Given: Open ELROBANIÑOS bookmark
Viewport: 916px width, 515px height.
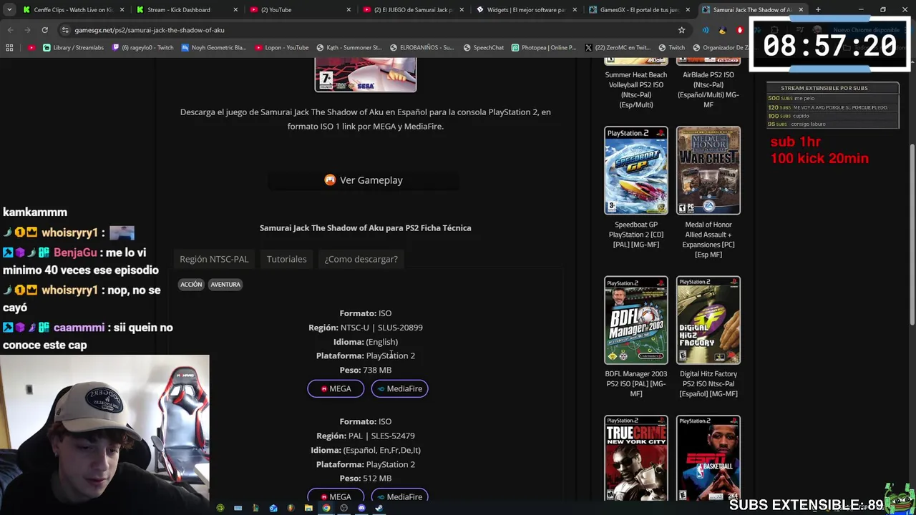Looking at the screenshot, I should pos(422,47).
